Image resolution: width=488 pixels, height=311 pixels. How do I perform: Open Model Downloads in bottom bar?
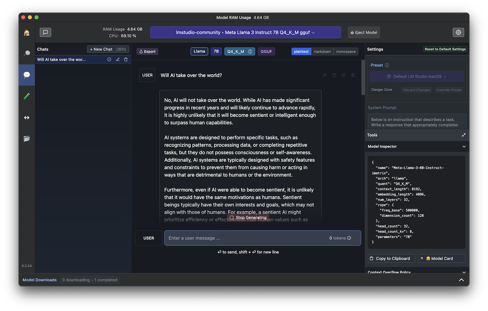tap(40, 280)
